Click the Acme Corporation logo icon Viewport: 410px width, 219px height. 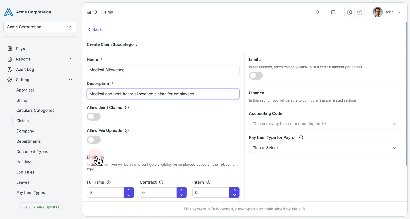click(9, 12)
